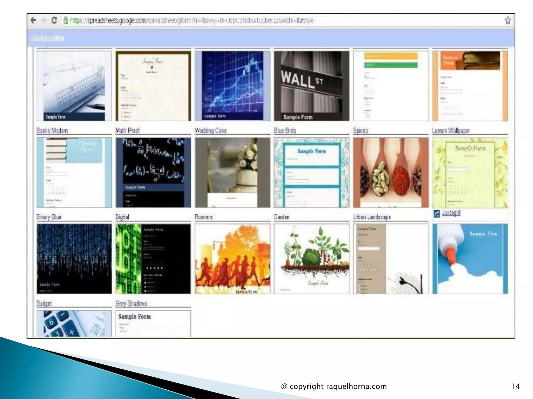Pick the Garden theme thumbnail
The height and width of the screenshot is (399, 533).
(x=312, y=259)
